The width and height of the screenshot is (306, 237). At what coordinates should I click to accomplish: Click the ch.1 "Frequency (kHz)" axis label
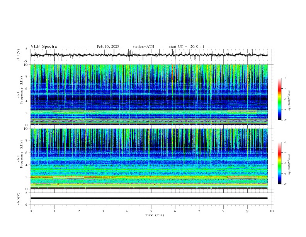pyautogui.click(x=21, y=90)
